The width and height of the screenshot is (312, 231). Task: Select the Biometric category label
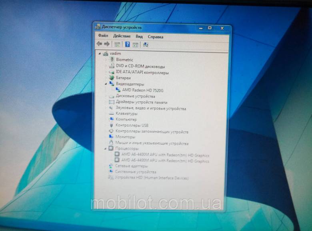(124, 60)
